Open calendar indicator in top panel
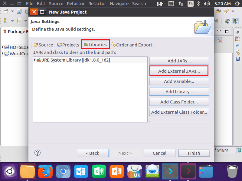The width and height of the screenshot is (242, 181). pos(171,4)
